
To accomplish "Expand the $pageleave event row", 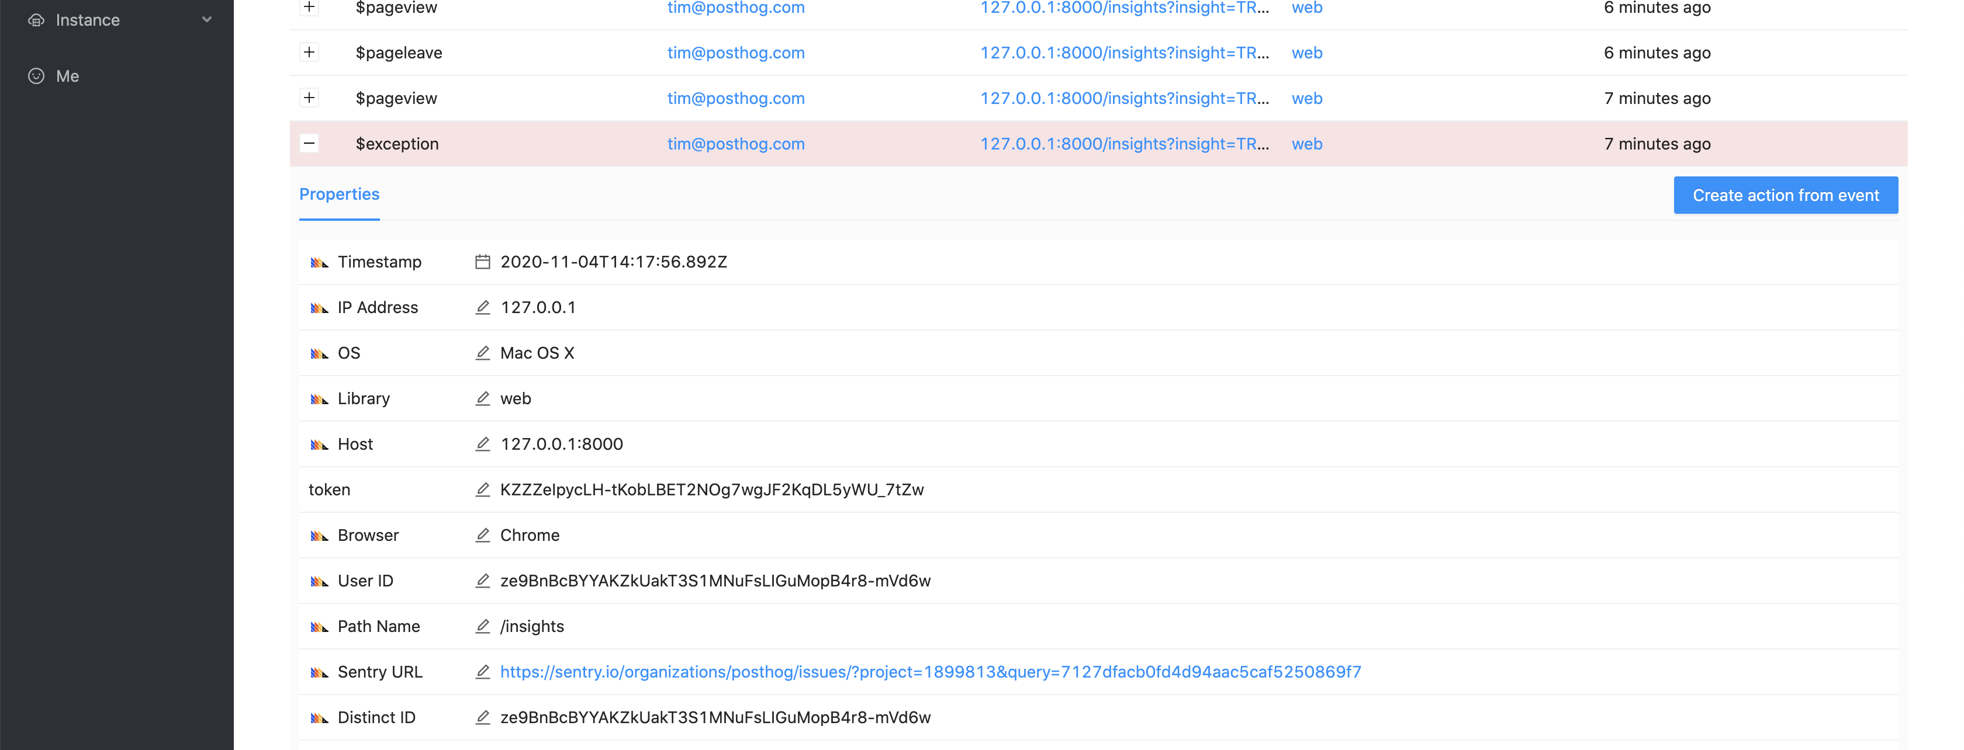I will (x=309, y=51).
